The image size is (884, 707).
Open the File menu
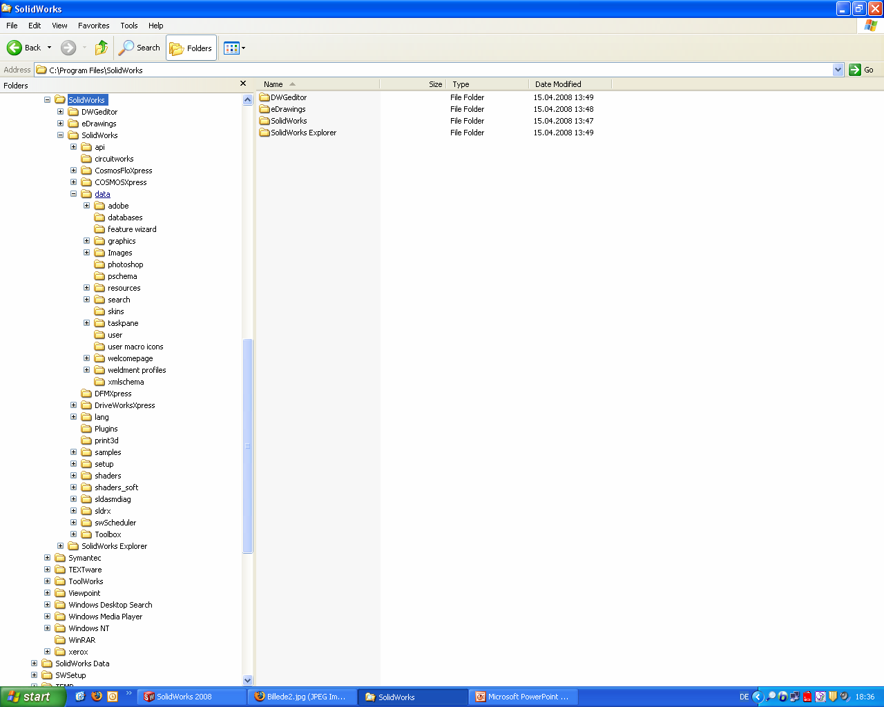12,26
